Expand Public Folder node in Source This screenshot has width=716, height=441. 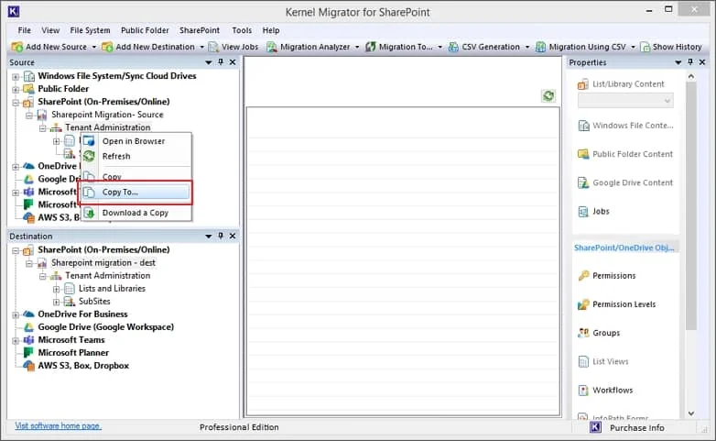click(16, 89)
